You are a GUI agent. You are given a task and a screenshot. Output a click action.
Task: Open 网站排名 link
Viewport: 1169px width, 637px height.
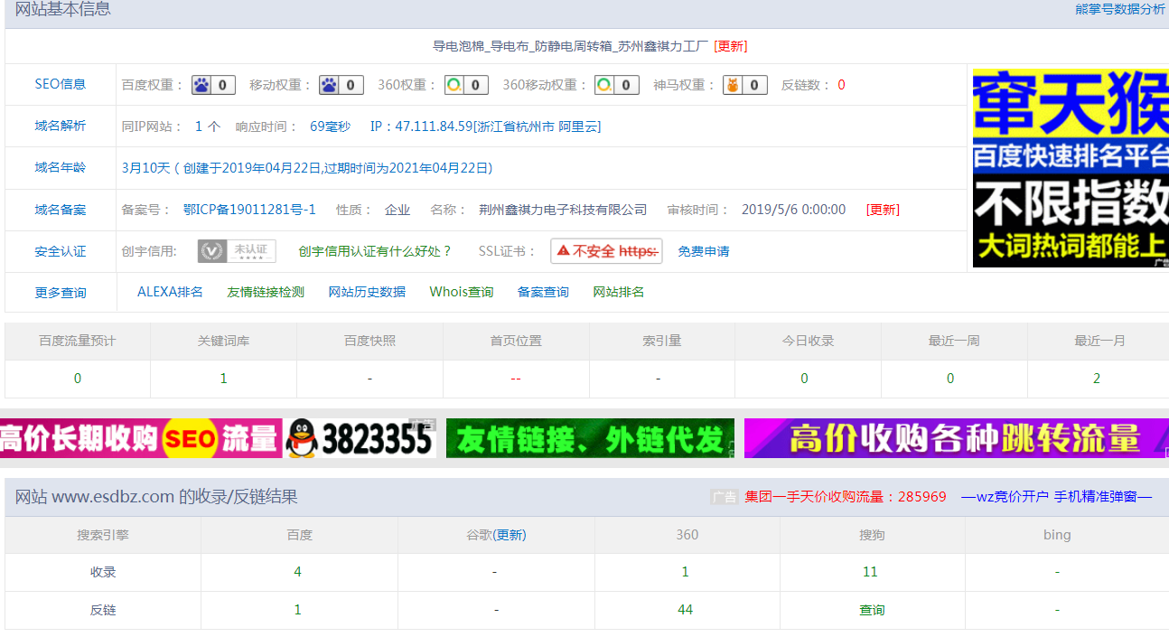[x=619, y=292]
